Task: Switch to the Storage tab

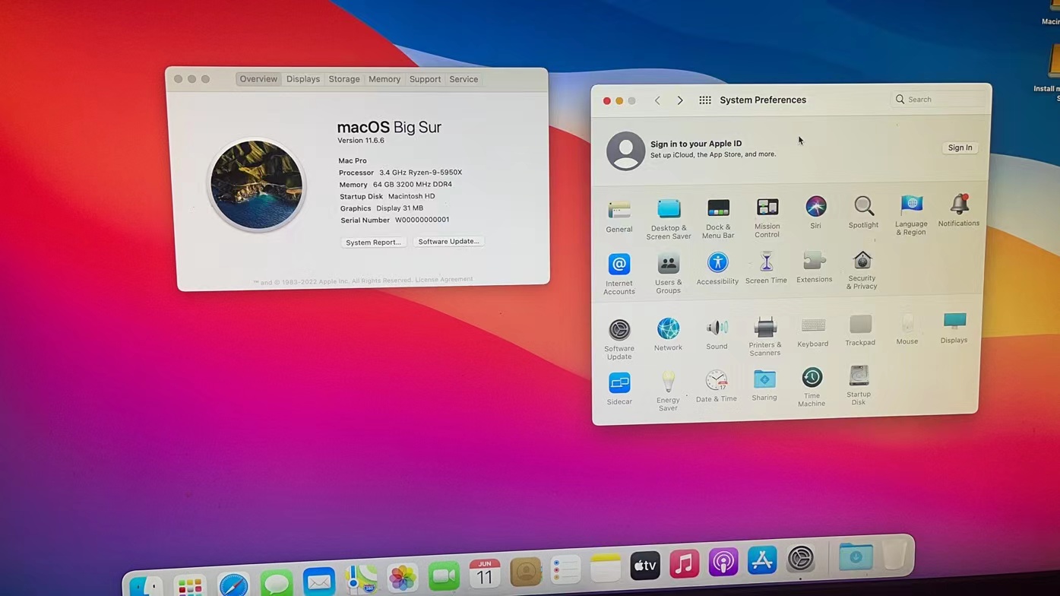Action: 344,79
